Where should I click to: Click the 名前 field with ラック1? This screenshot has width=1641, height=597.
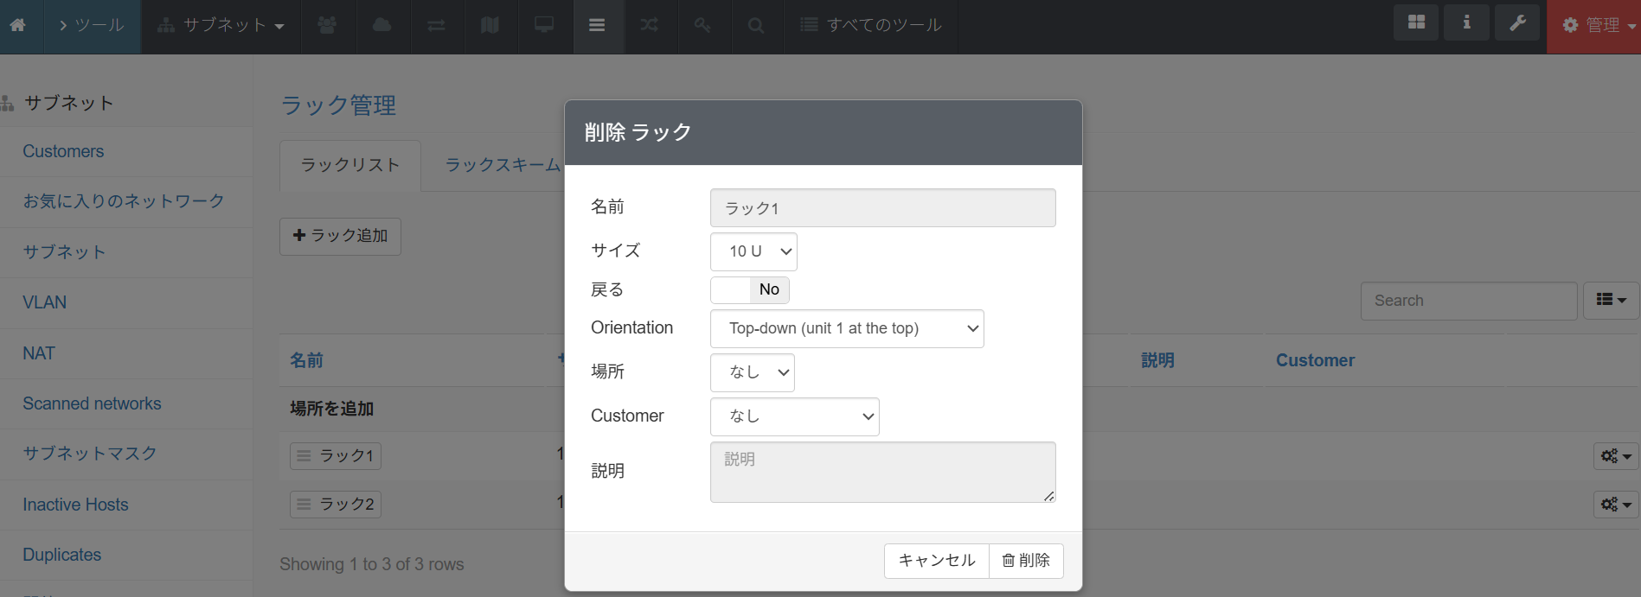[882, 208]
